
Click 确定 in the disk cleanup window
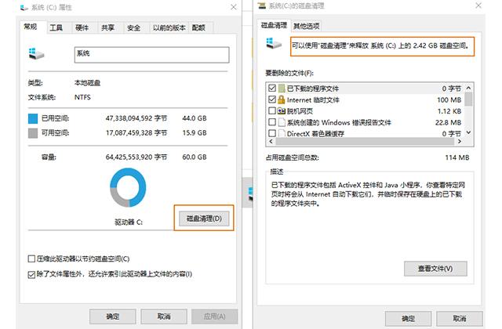[408, 319]
